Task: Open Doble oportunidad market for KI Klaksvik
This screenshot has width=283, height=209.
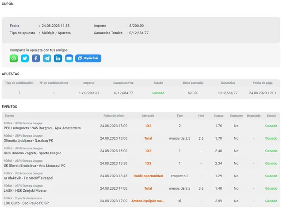Action: tap(148, 176)
